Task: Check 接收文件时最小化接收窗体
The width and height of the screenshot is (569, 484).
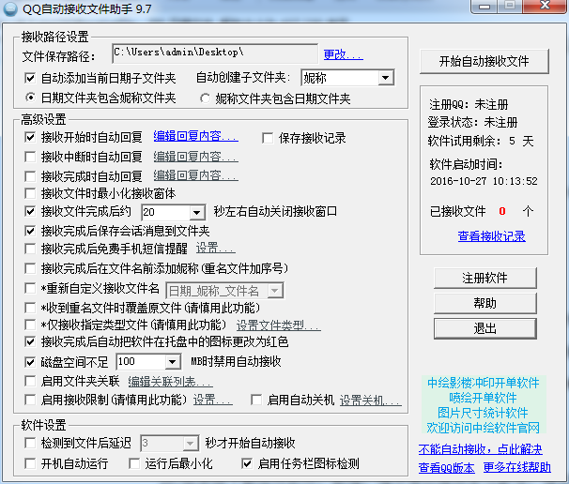Action: pos(30,193)
